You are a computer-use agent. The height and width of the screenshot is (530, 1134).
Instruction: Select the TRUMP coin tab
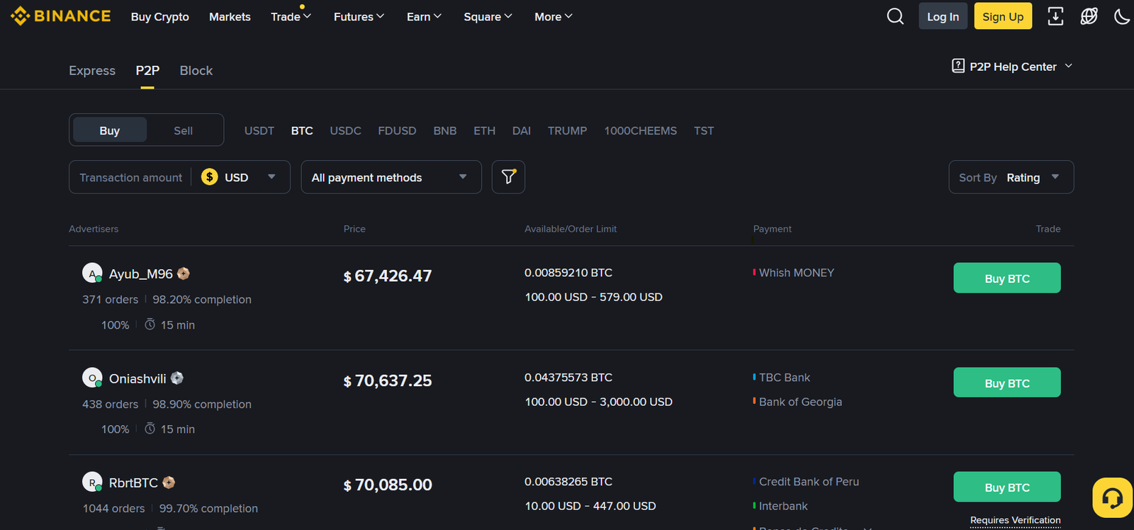(x=568, y=130)
